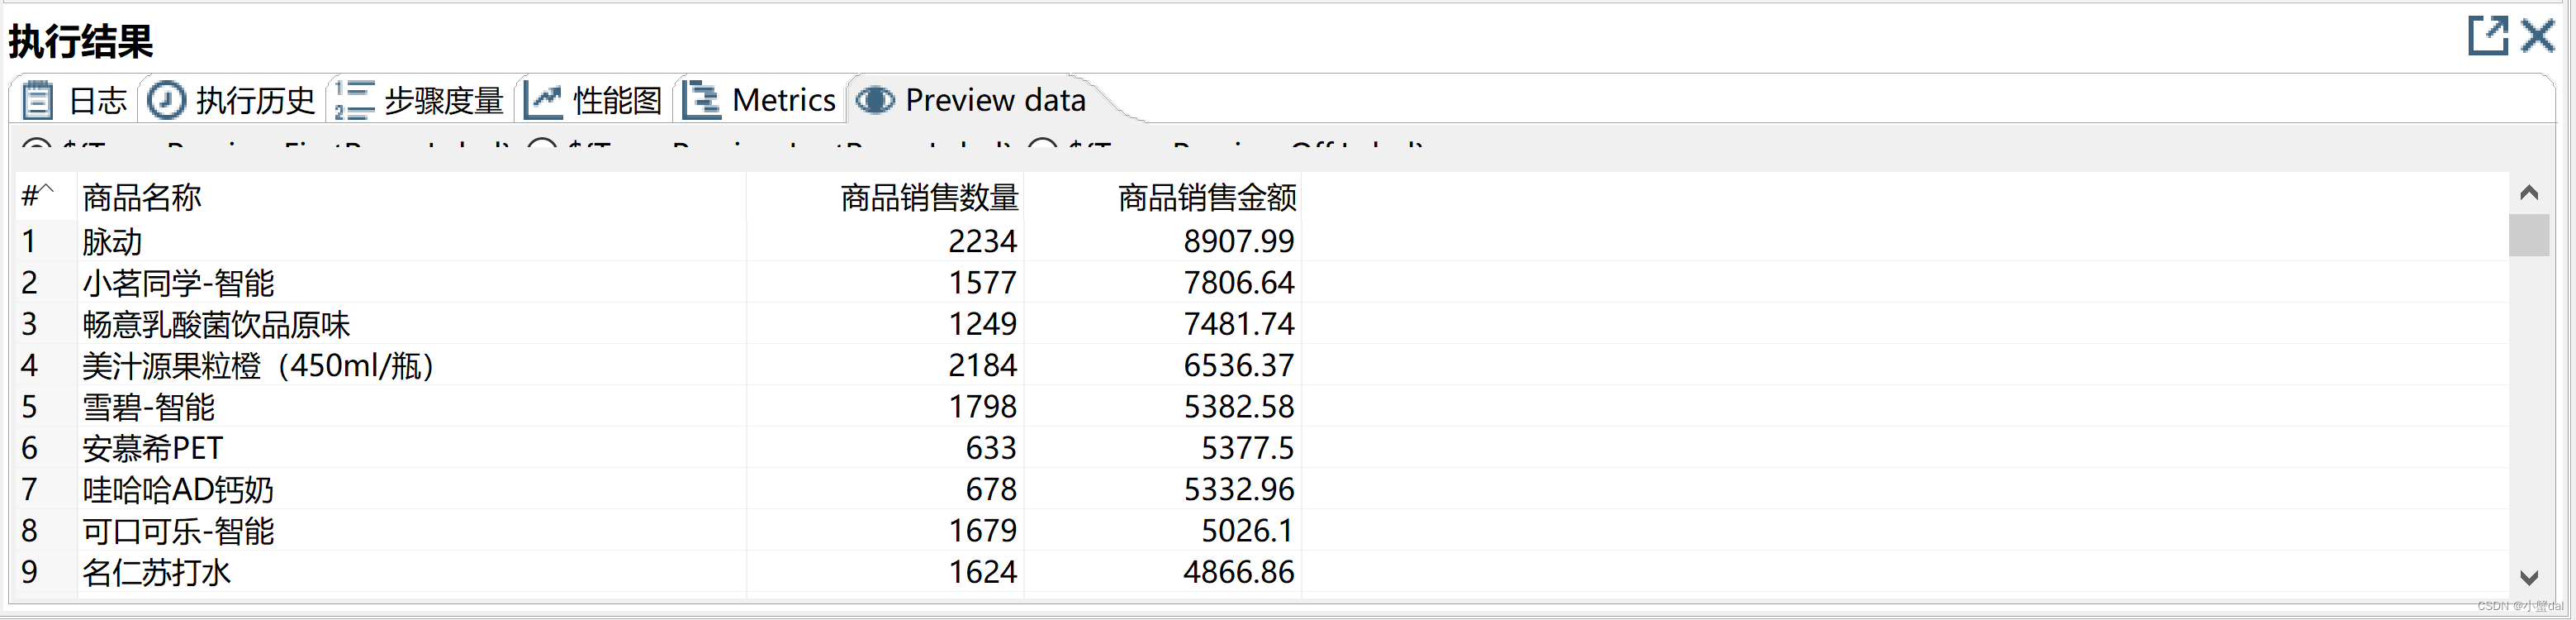Click sales amount 6536.37
The width and height of the screenshot is (2576, 620).
coord(1239,365)
